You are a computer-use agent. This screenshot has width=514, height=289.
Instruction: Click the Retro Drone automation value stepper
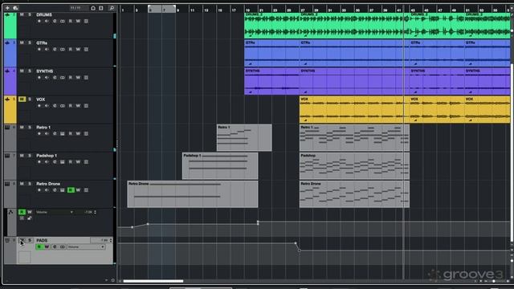click(x=95, y=212)
